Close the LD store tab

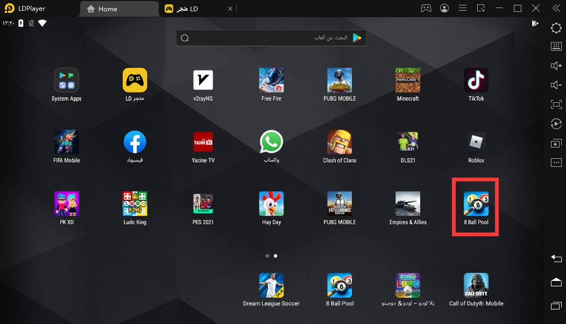tap(230, 9)
